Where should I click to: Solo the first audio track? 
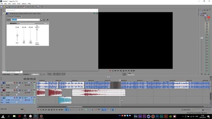[x=31, y=83]
